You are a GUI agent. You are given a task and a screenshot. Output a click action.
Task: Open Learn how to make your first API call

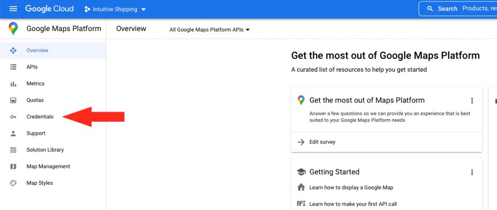tap(353, 204)
